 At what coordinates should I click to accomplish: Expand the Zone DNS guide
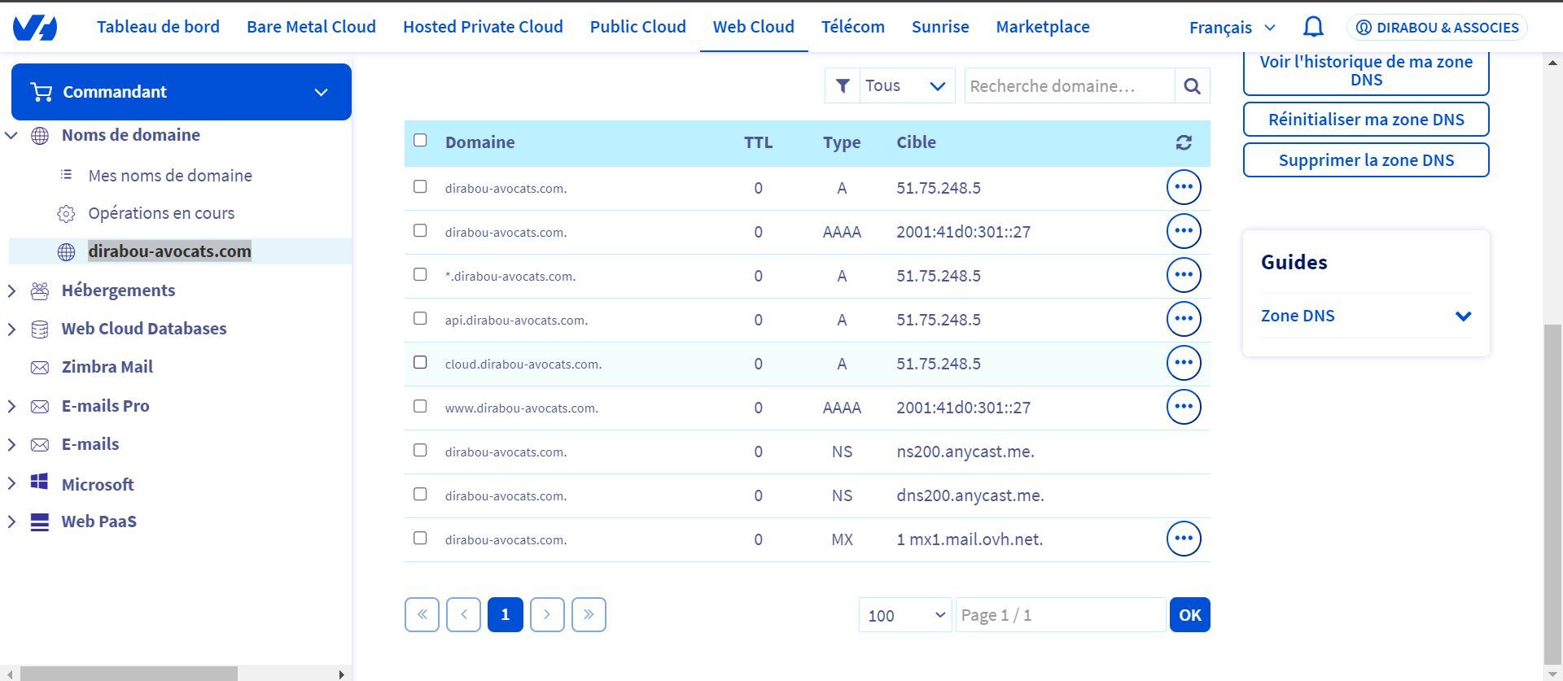point(1366,316)
